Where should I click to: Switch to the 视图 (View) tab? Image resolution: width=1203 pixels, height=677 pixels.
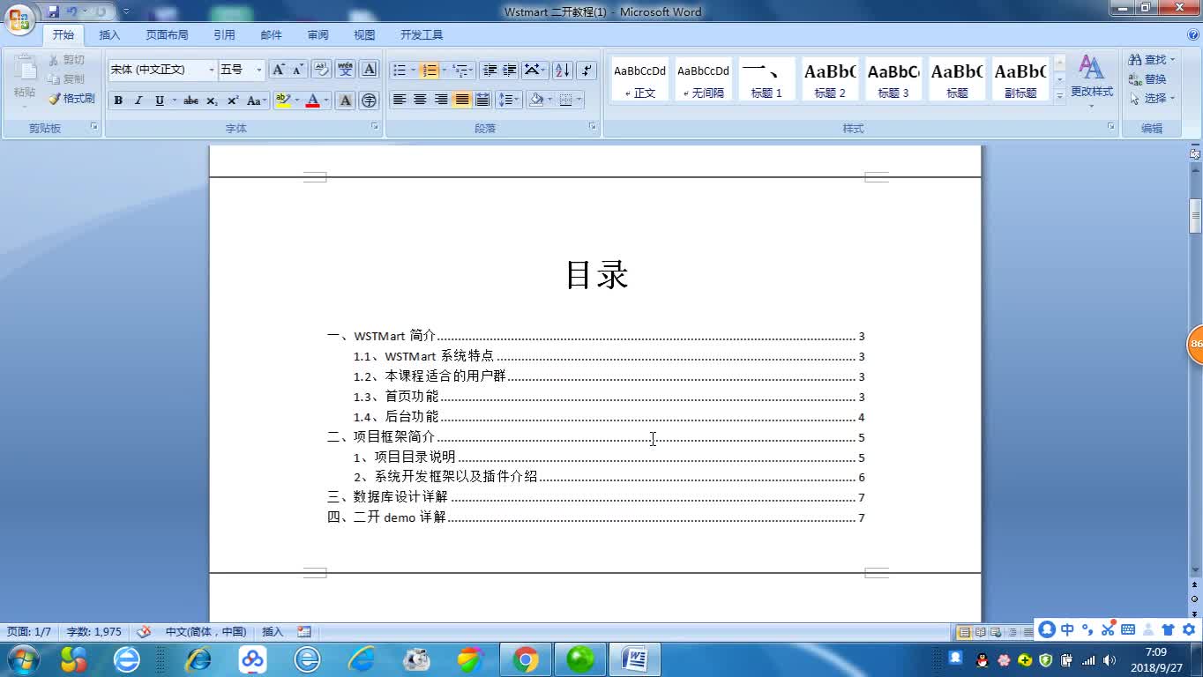click(364, 35)
